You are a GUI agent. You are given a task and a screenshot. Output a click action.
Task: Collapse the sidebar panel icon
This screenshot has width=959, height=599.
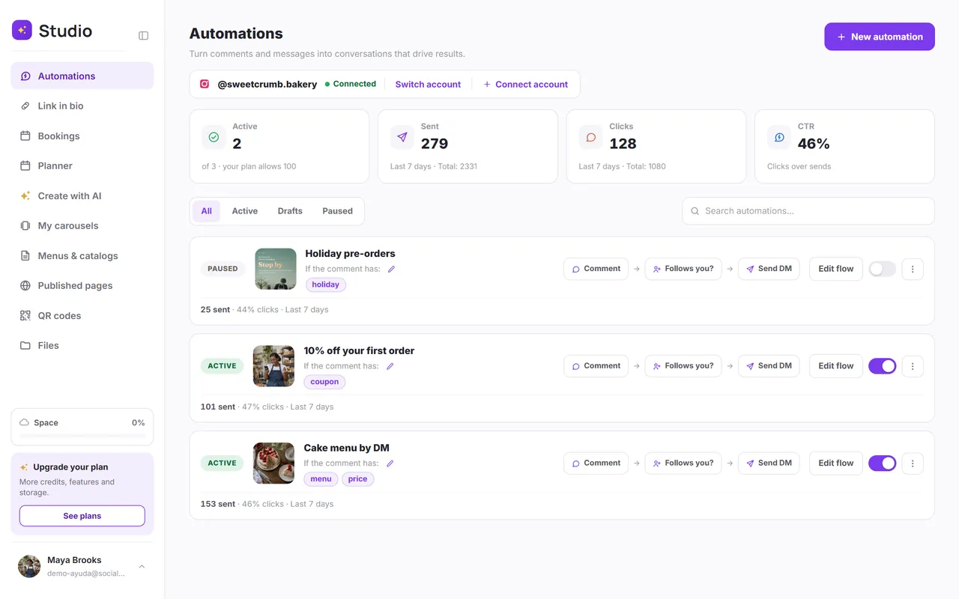tap(144, 35)
